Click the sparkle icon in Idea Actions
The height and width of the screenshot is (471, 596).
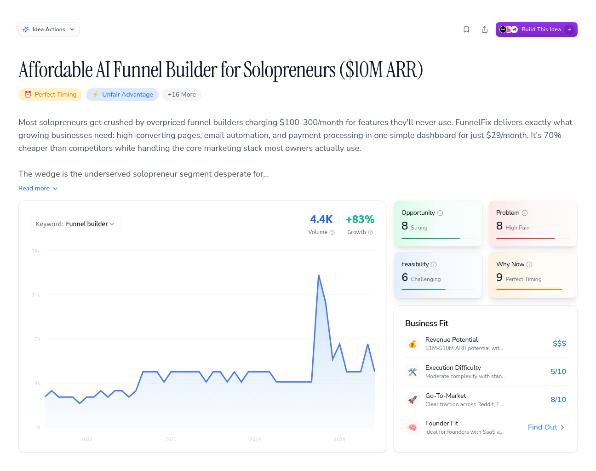coord(26,29)
